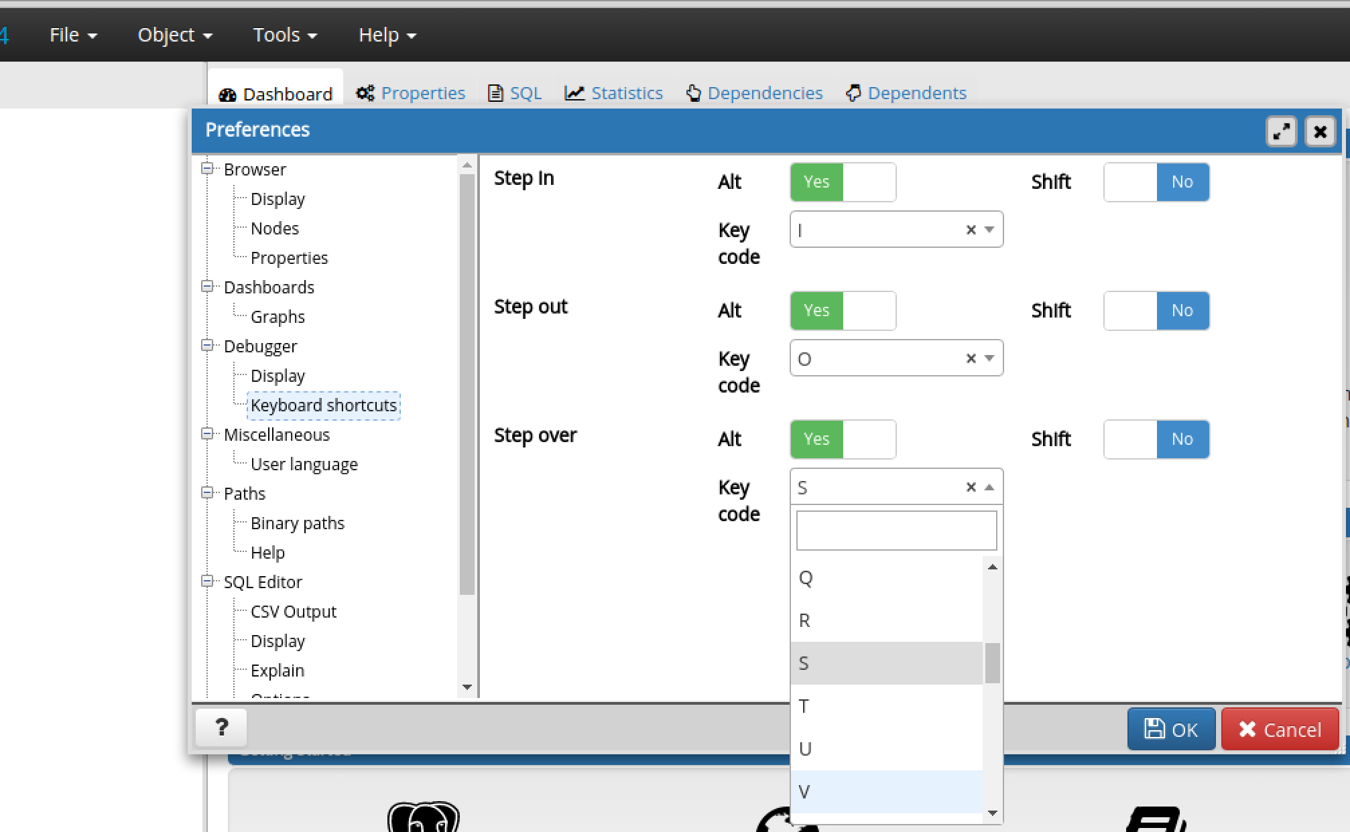Collapse the SQL Editor tree node
Image resolution: width=1350 pixels, height=832 pixels.
pos(208,581)
